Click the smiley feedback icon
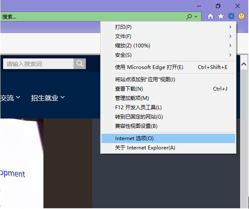 tap(241, 17)
